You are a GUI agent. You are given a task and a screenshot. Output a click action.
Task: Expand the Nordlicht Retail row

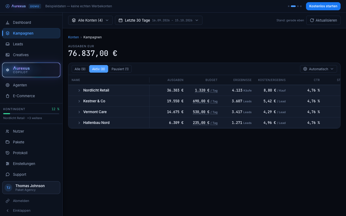pyautogui.click(x=79, y=90)
